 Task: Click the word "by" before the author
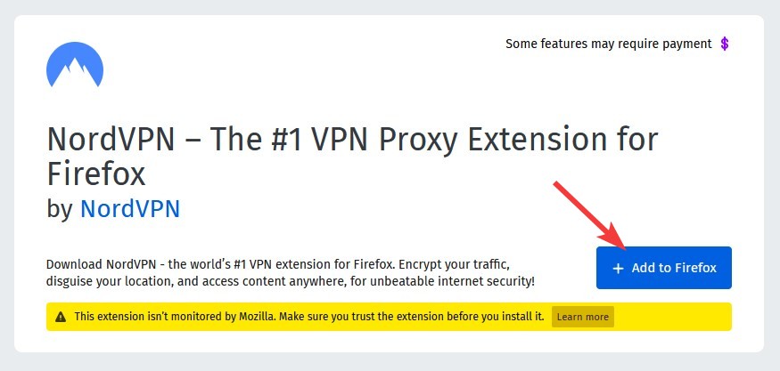point(61,210)
